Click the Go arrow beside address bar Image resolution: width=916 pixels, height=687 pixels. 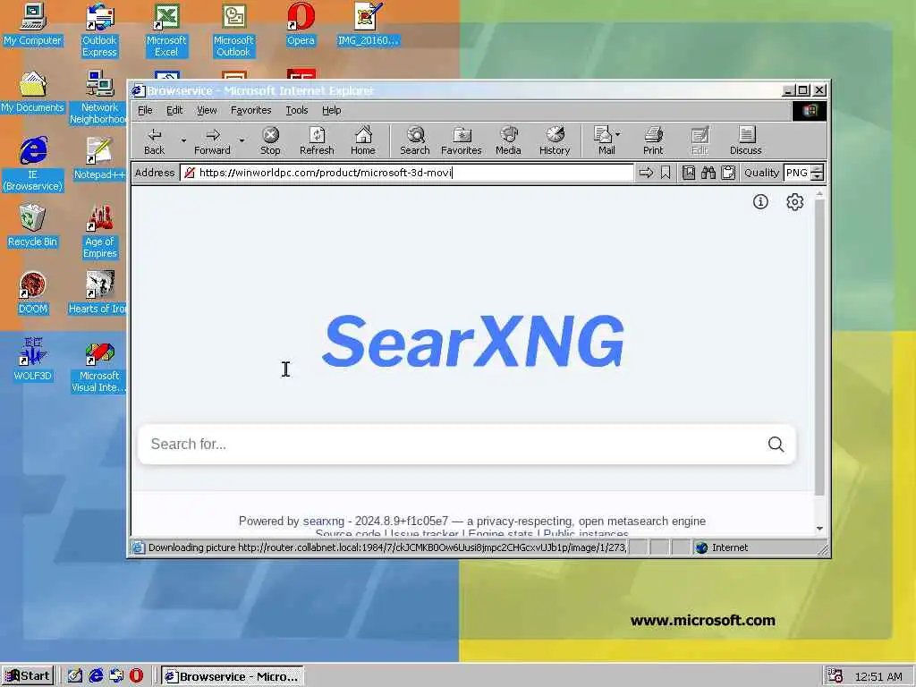(646, 173)
